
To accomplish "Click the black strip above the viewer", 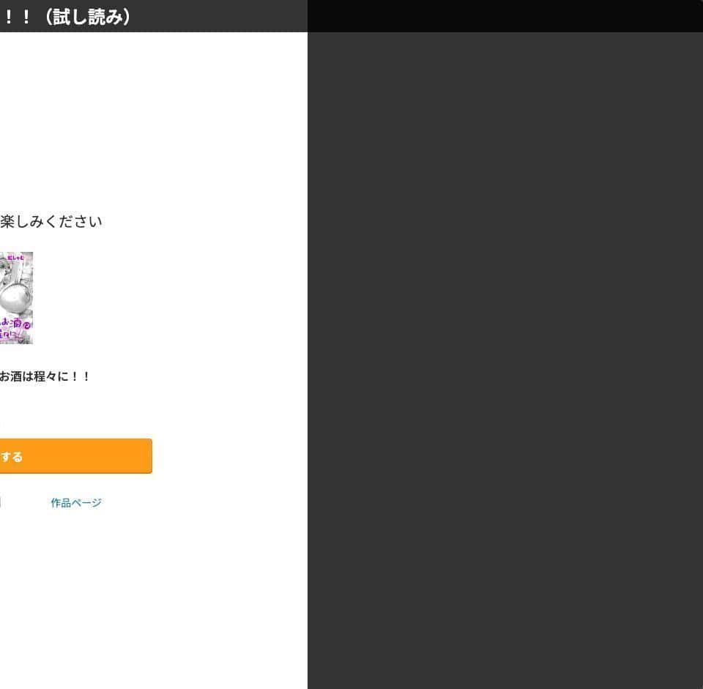I will coord(505,15).
